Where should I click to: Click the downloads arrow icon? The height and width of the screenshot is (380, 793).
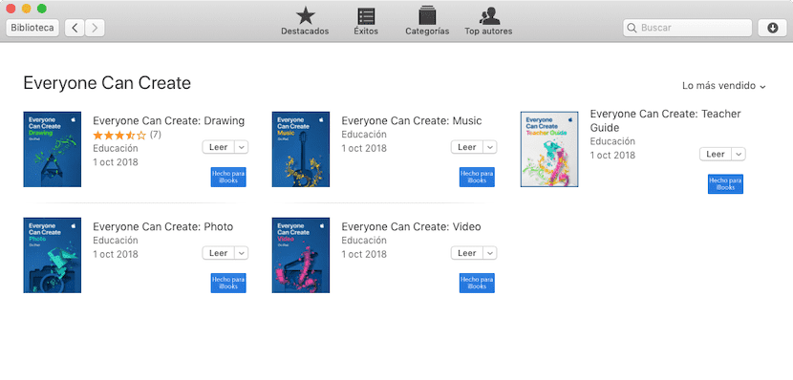click(x=772, y=28)
